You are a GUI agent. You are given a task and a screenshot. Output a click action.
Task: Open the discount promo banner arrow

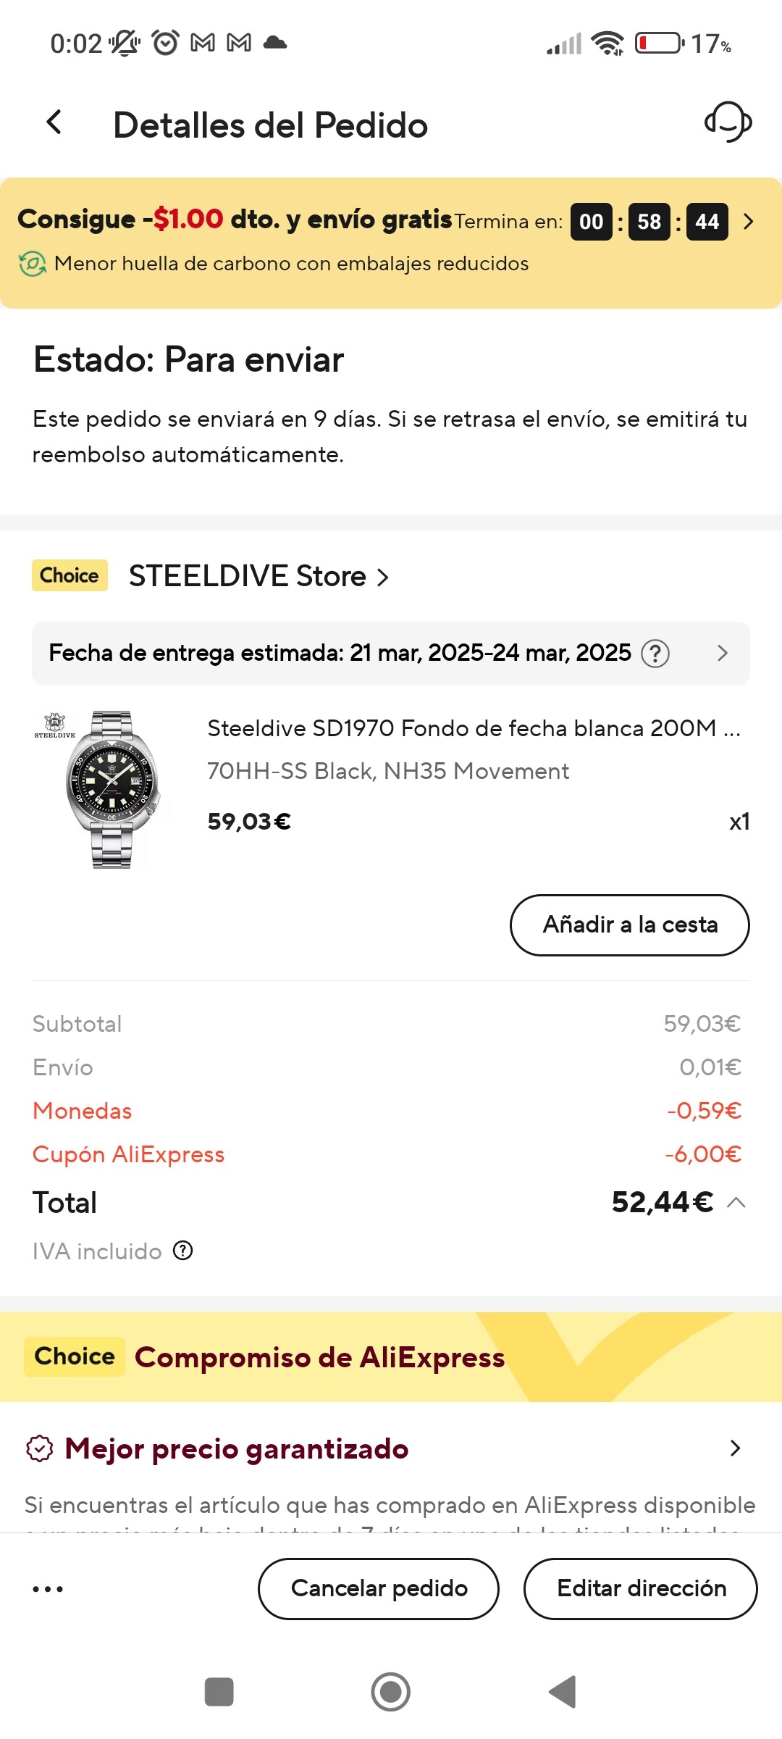[x=749, y=222]
